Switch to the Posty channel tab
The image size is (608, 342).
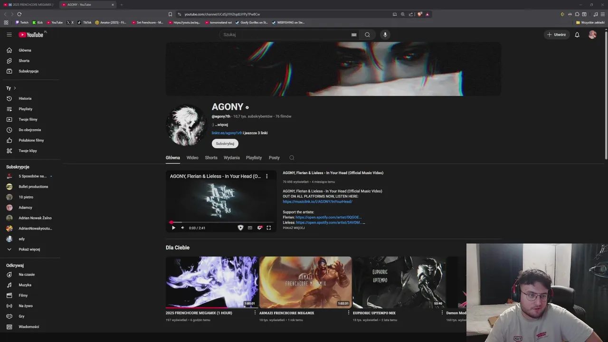pos(274,158)
